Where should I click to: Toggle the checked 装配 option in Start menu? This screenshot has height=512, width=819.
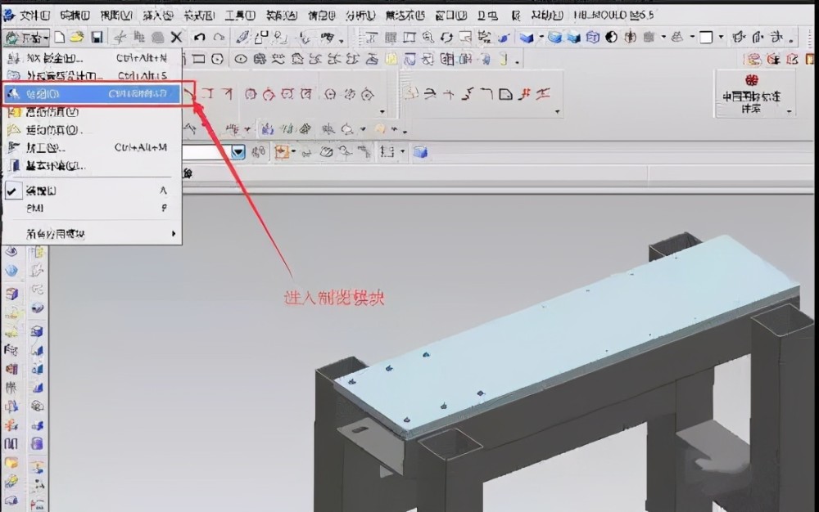click(92, 191)
